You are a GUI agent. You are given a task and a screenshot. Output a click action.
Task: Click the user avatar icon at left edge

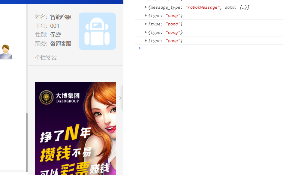[x=6, y=52]
